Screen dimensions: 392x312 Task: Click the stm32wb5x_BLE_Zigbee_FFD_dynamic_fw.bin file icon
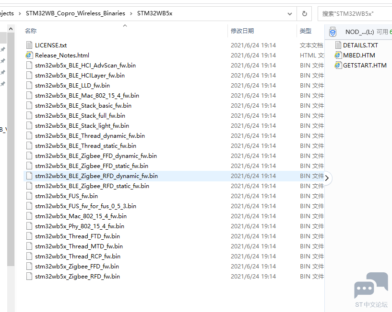(x=29, y=156)
